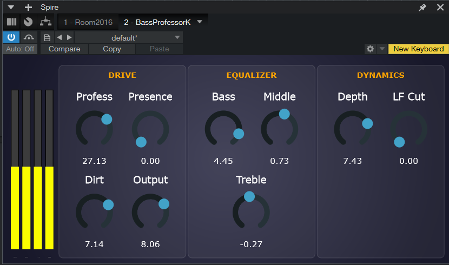Add an insert with the plus icon
The image size is (449, 265).
click(x=28, y=7)
